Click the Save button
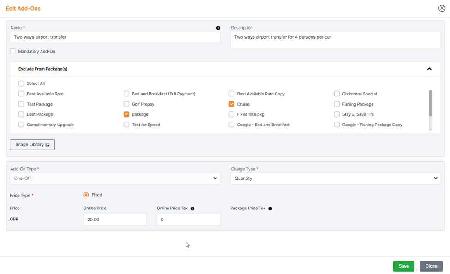Image resolution: width=450 pixels, height=274 pixels. tap(403, 266)
